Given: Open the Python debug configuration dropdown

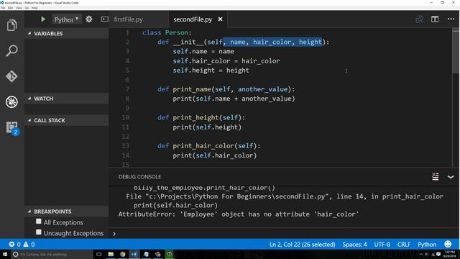Looking at the screenshot, I should tap(67, 19).
